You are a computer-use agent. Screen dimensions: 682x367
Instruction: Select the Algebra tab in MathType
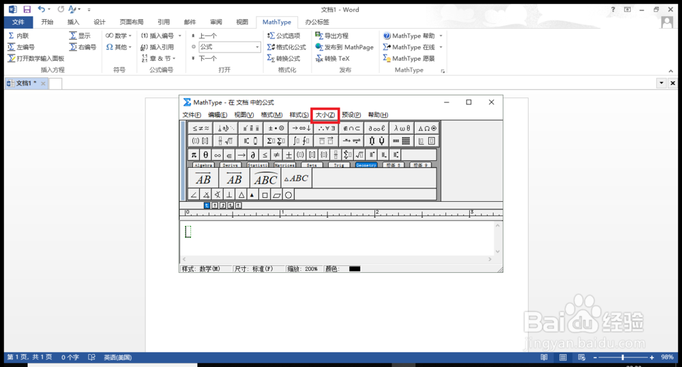203,165
